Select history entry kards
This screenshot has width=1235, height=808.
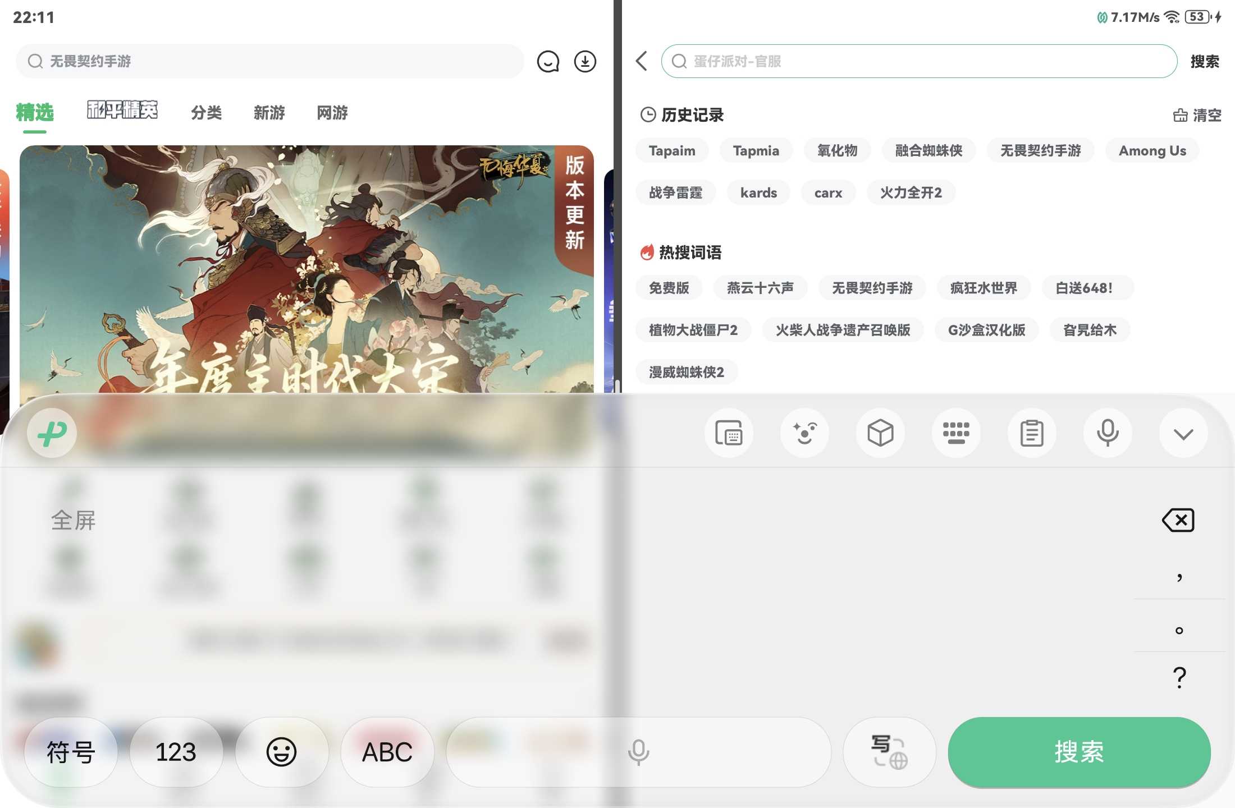point(758,192)
